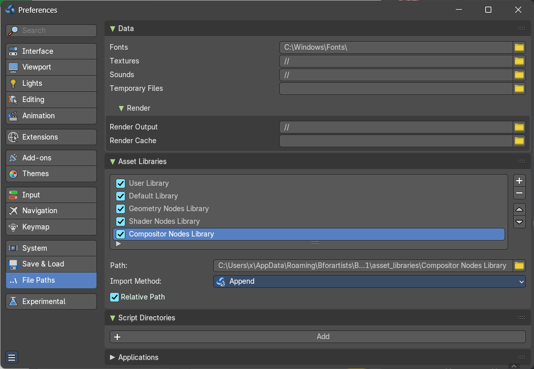Browse folder for Sounds path

click(519, 75)
